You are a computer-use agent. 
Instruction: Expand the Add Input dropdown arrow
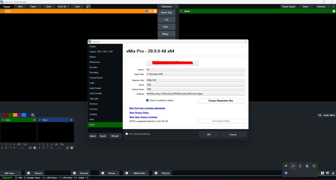pos(20,173)
